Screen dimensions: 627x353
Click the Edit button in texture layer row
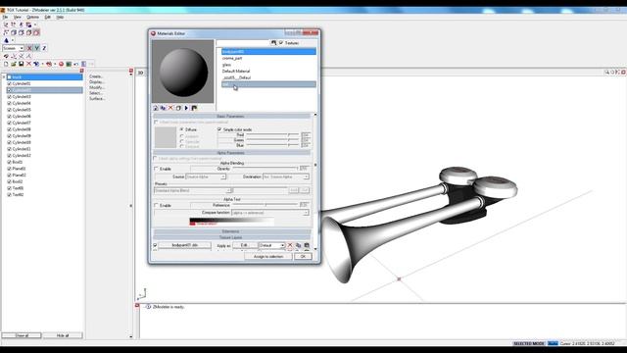(244, 245)
